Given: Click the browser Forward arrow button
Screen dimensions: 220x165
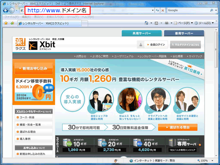Looking at the screenshot, I should point(12,10).
